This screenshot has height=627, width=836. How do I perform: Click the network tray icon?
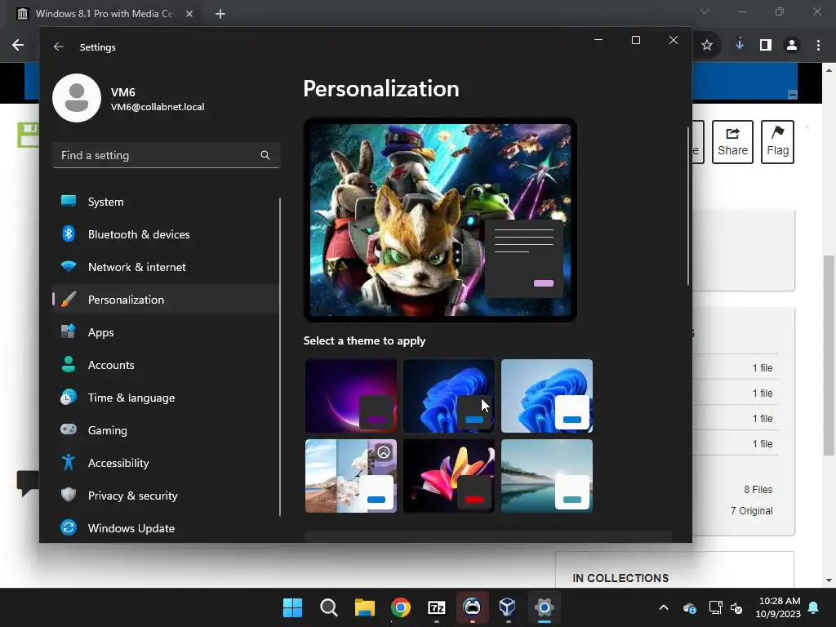point(715,607)
